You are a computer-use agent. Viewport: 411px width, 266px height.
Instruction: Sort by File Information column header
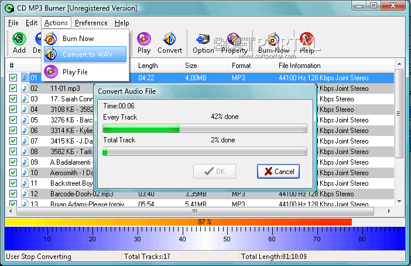pyautogui.click(x=335, y=65)
